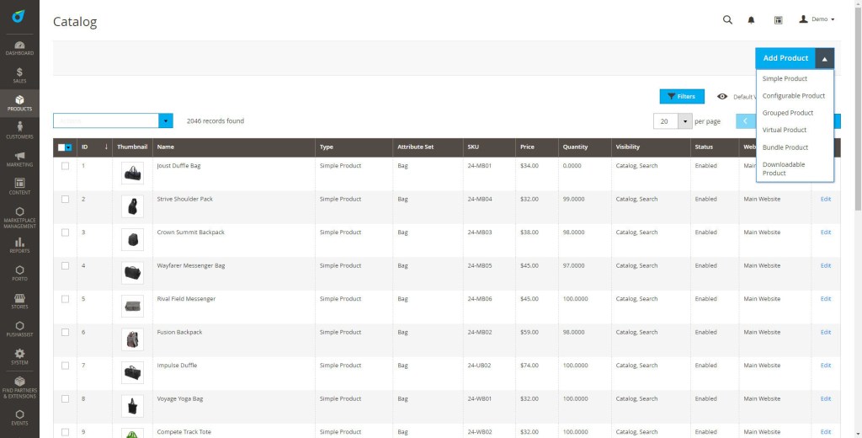Open the Reports sidebar section
Screen dimensions: 862x438
point(19,245)
